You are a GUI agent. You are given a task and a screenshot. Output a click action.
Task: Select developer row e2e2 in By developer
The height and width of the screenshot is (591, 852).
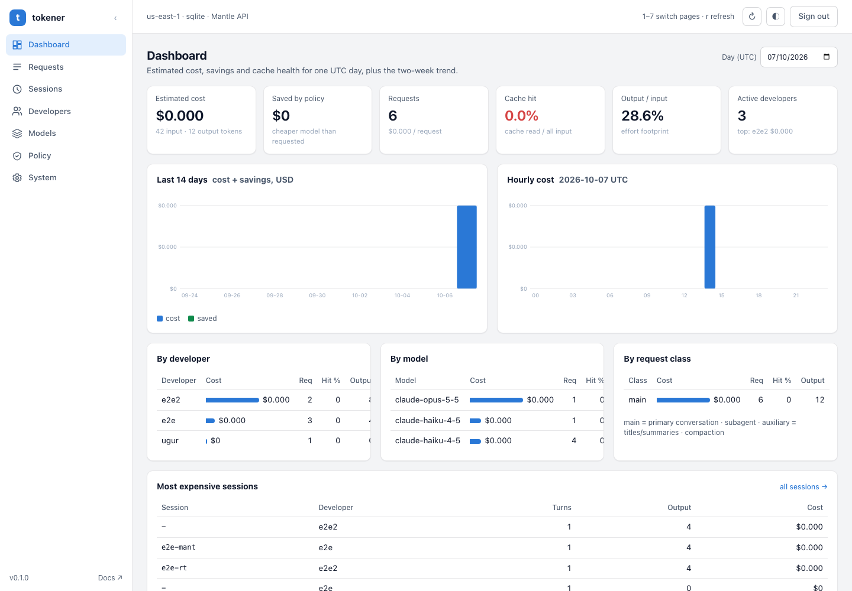click(x=263, y=400)
